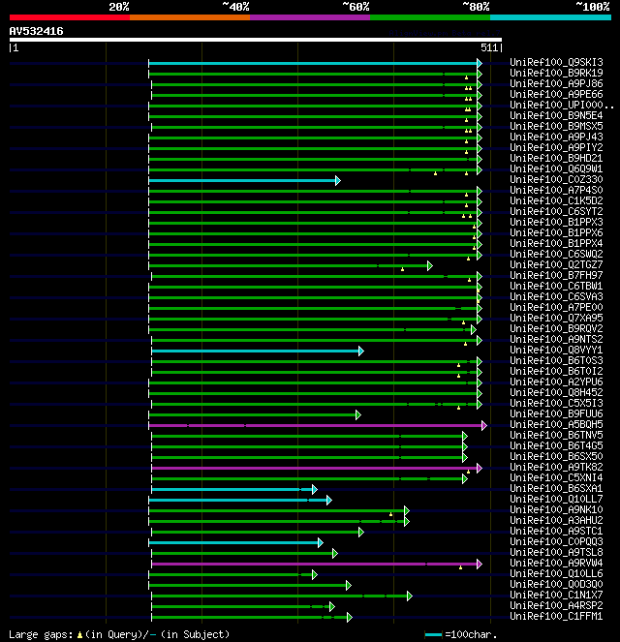This screenshot has width=620, height=642.
Task: Click the AV532416 query name text
Action: click(x=37, y=31)
